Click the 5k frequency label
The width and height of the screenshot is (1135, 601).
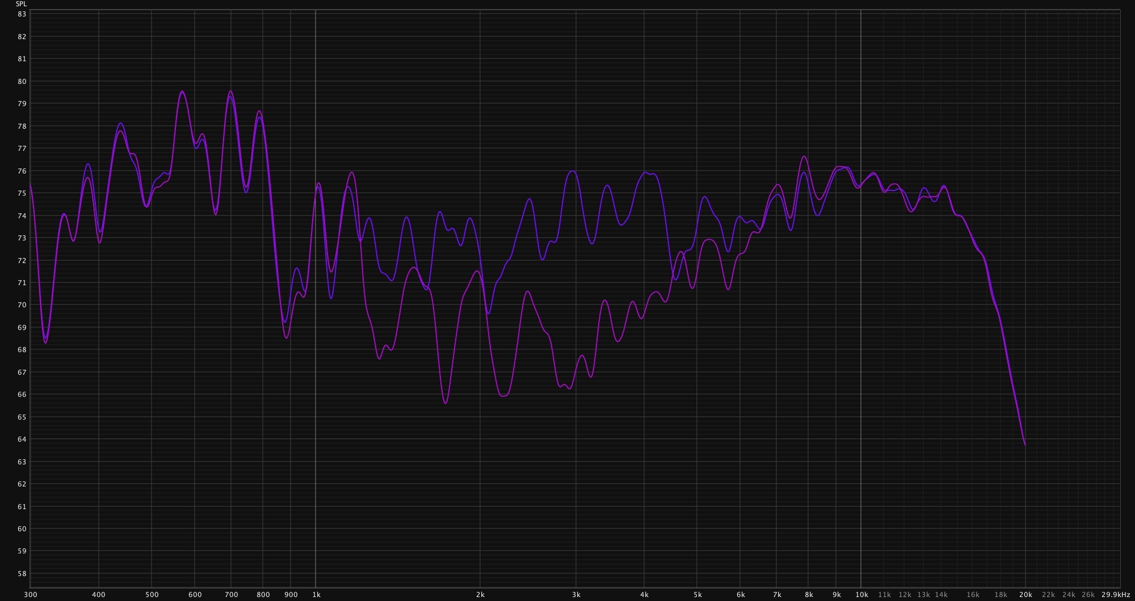click(697, 595)
